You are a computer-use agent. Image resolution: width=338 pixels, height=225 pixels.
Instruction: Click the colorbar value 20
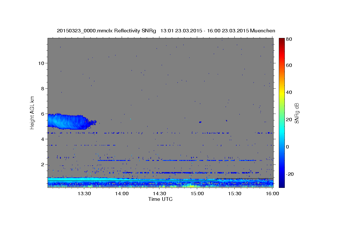point(289,120)
